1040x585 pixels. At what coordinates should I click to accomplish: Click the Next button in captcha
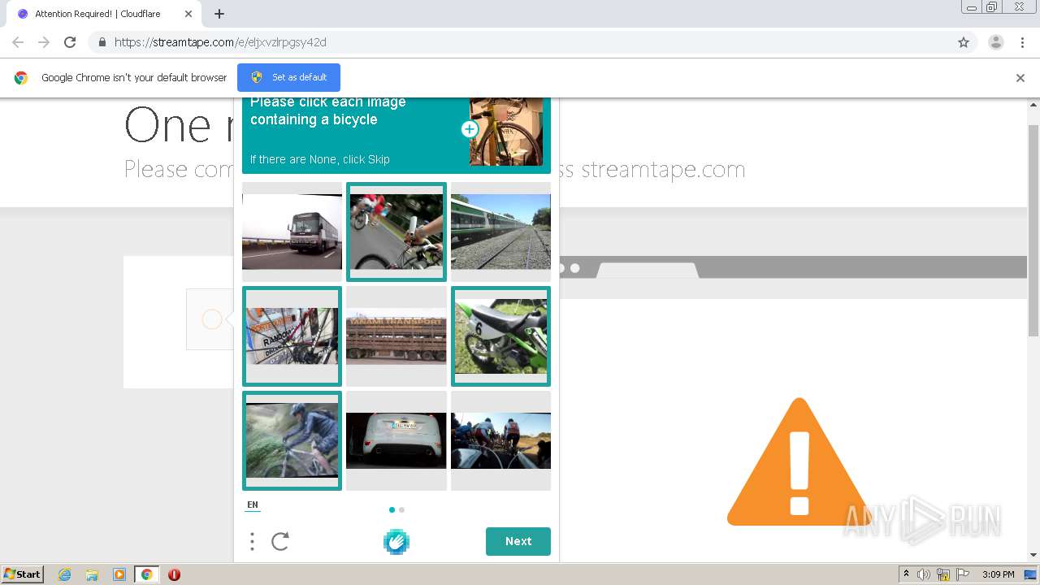pos(518,541)
